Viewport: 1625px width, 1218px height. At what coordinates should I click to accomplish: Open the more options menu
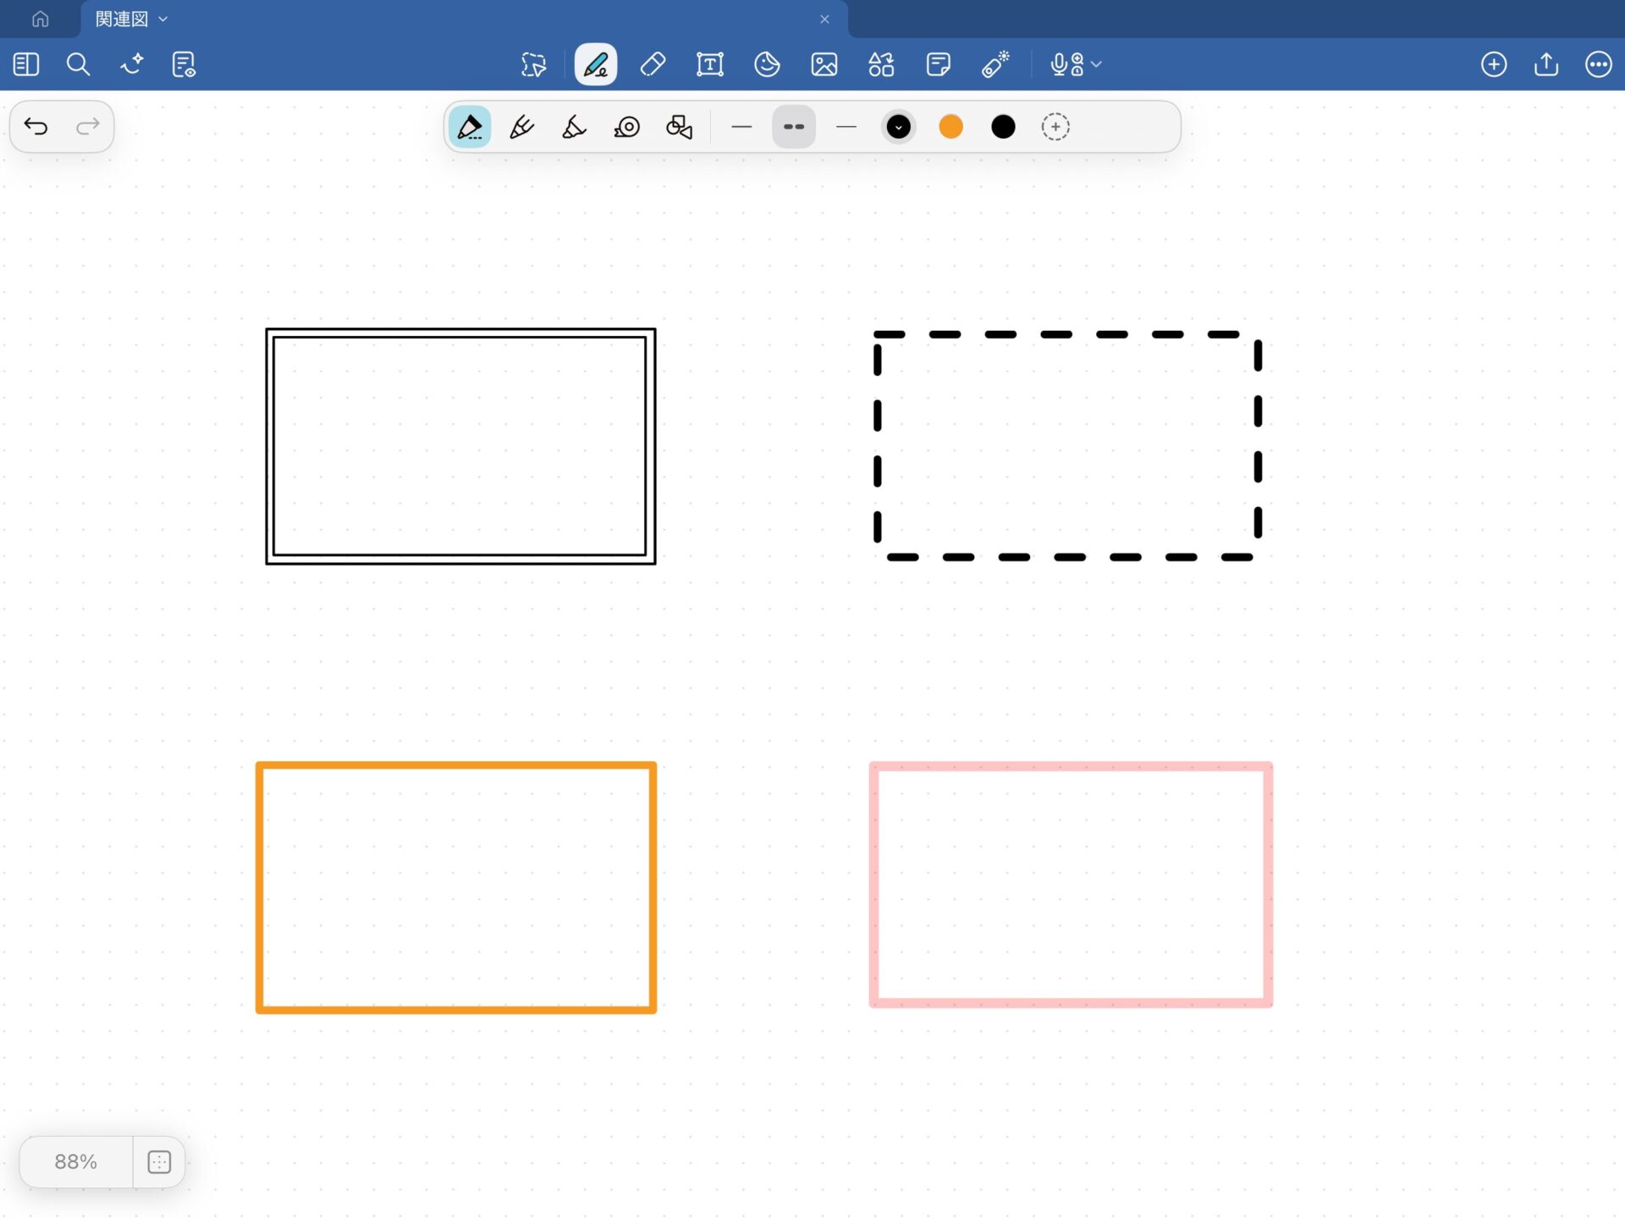coord(1598,64)
